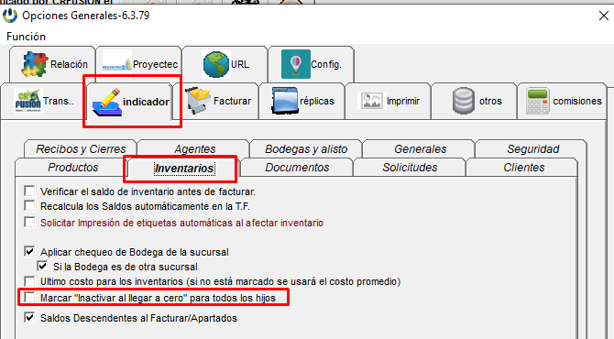614x339 pixels.
Task: Uncheck Aplicar chequeo de Bodega de la sucursal
Action: [29, 251]
